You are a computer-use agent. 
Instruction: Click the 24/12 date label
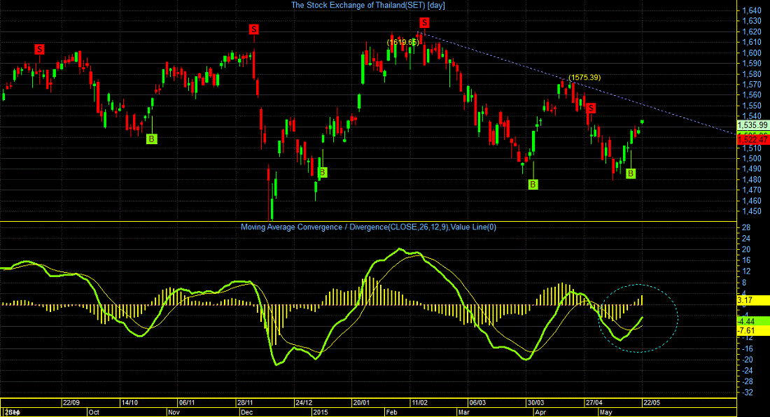[304, 403]
